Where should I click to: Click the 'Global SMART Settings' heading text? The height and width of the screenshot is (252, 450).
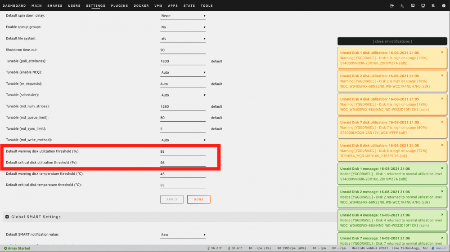36,217
